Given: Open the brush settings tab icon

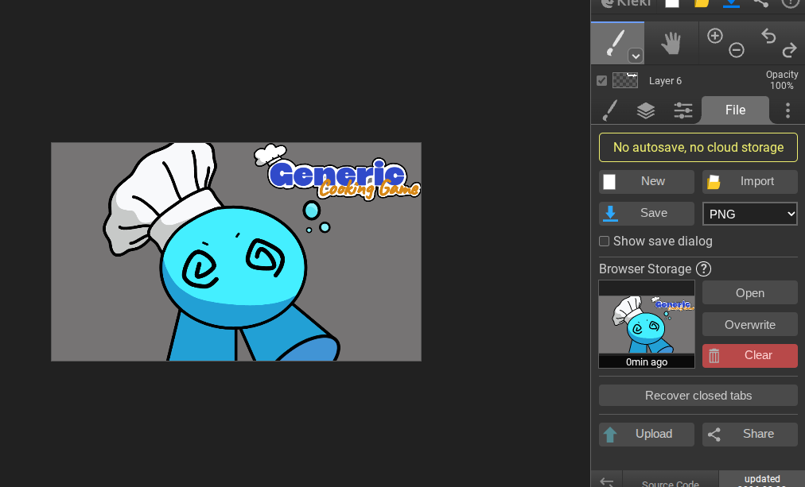Looking at the screenshot, I should (x=609, y=110).
